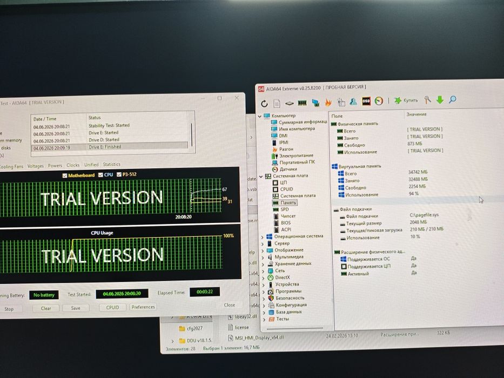Open the memory module toolbar icon
The height and width of the screenshot is (378, 504).
(302, 103)
